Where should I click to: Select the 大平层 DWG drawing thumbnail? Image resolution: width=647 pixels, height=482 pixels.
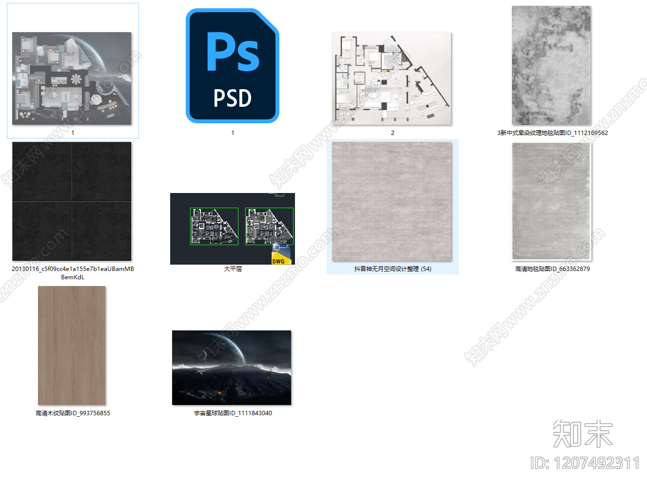tap(233, 229)
